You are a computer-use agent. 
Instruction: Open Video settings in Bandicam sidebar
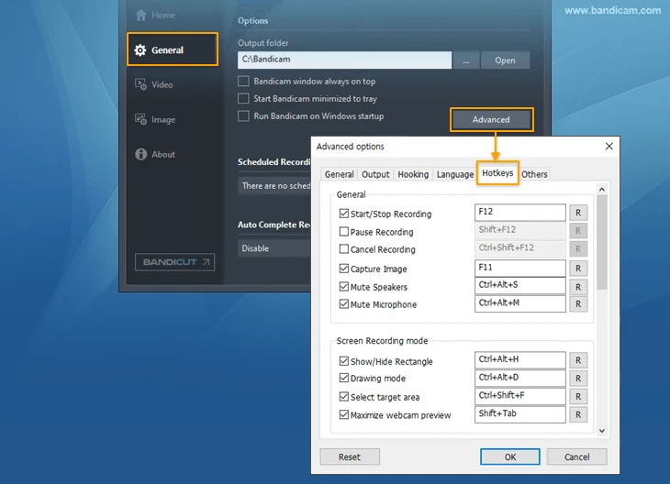coord(154,84)
